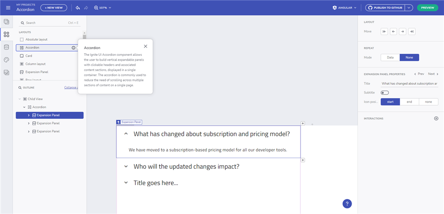The height and width of the screenshot is (214, 444).
Task: Set icon position to end
Action: [x=409, y=102]
